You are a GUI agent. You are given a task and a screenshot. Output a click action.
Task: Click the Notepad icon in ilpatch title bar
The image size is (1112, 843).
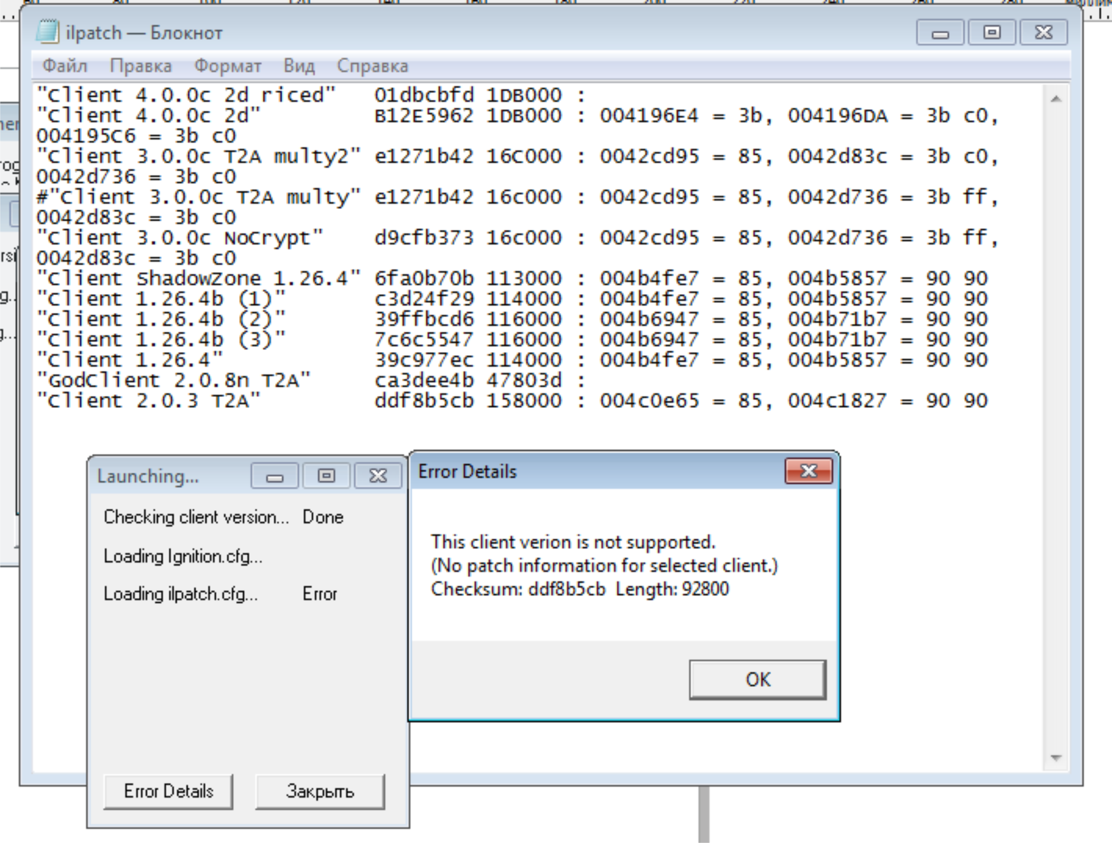click(x=48, y=32)
